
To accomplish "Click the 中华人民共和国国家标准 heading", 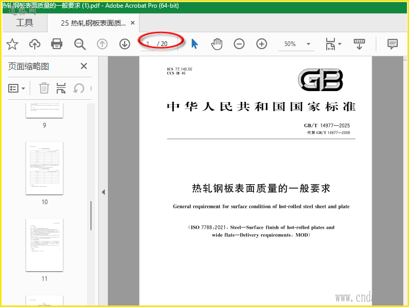I will pos(261,107).
